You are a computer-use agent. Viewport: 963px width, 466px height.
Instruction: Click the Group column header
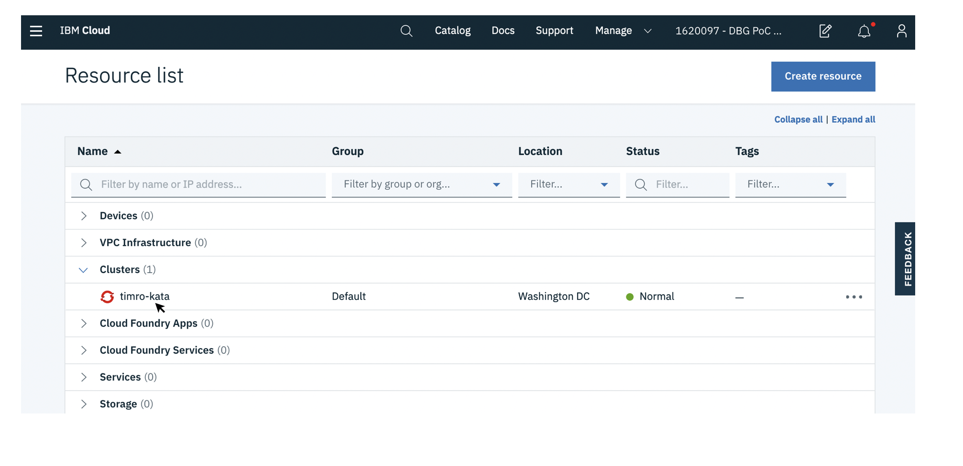click(348, 151)
